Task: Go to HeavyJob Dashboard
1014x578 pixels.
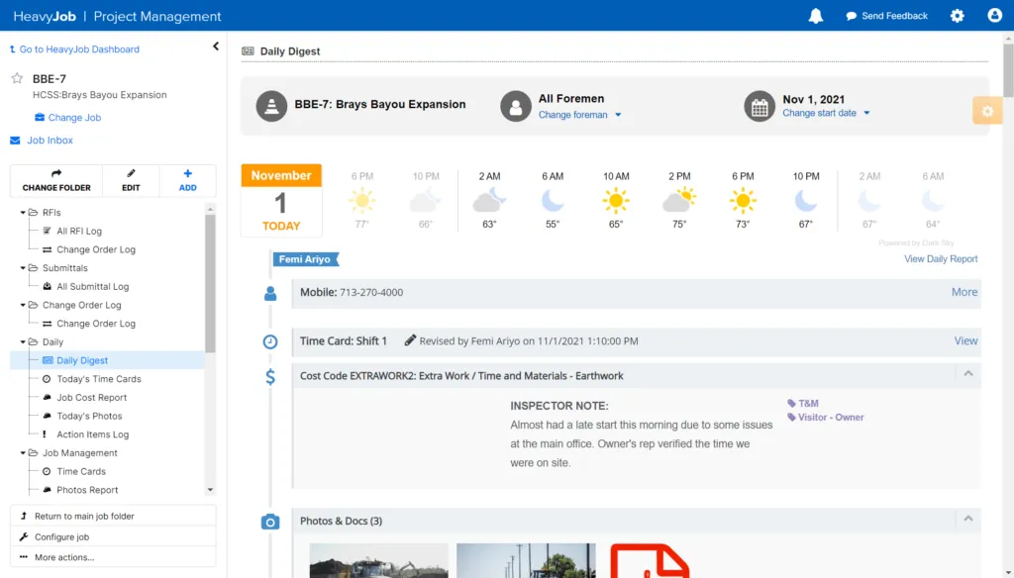Action: coord(74,49)
